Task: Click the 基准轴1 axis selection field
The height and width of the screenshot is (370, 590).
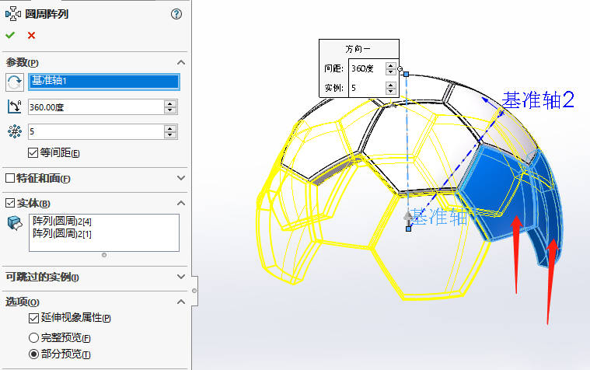Action: (103, 81)
